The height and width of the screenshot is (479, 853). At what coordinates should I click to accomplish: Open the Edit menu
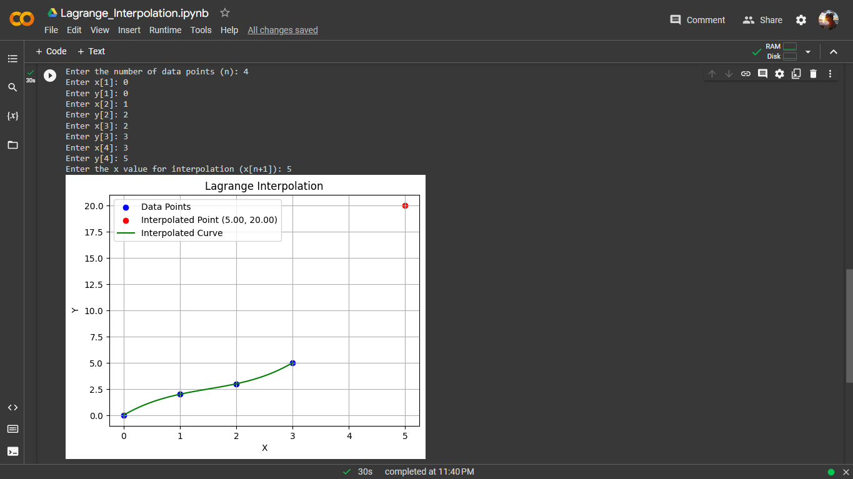[74, 30]
